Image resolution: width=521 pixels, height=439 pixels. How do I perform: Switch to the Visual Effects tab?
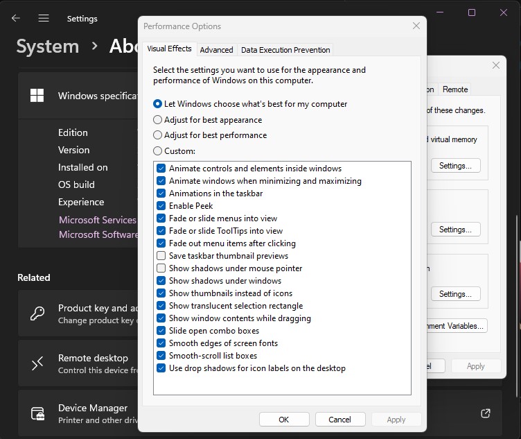pyautogui.click(x=170, y=49)
